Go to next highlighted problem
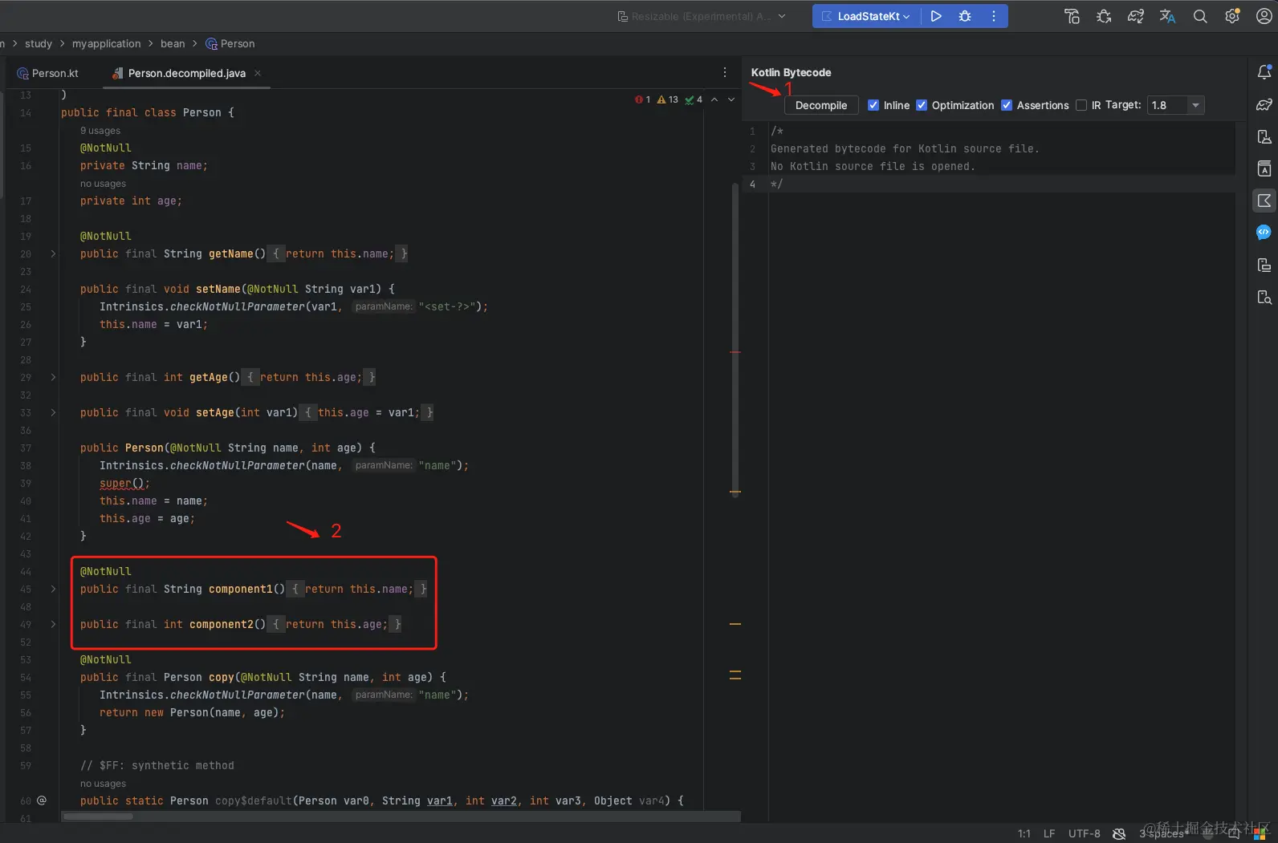The width and height of the screenshot is (1278, 843). coord(731,99)
